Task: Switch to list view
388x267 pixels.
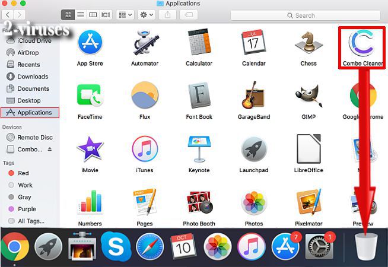Action: [81, 15]
